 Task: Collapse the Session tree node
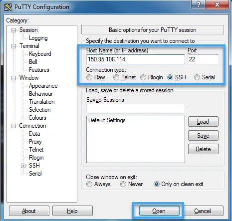coord(13,30)
